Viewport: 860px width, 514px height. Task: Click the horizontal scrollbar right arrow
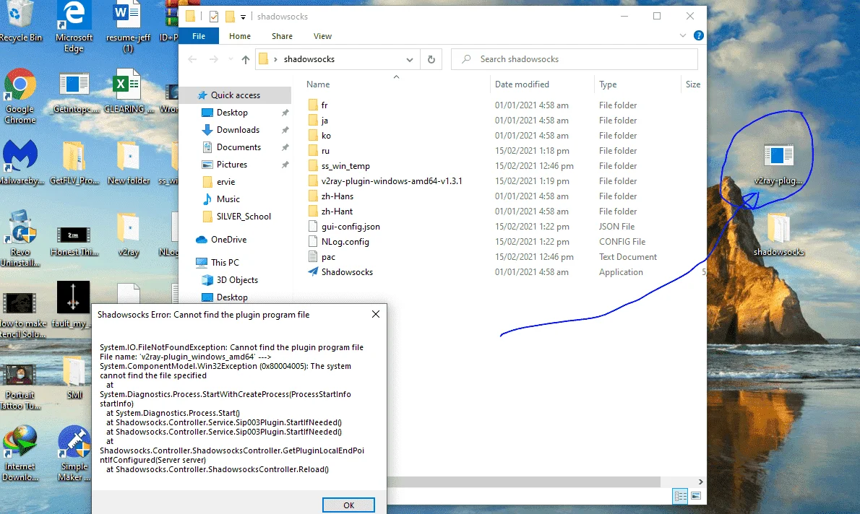700,482
